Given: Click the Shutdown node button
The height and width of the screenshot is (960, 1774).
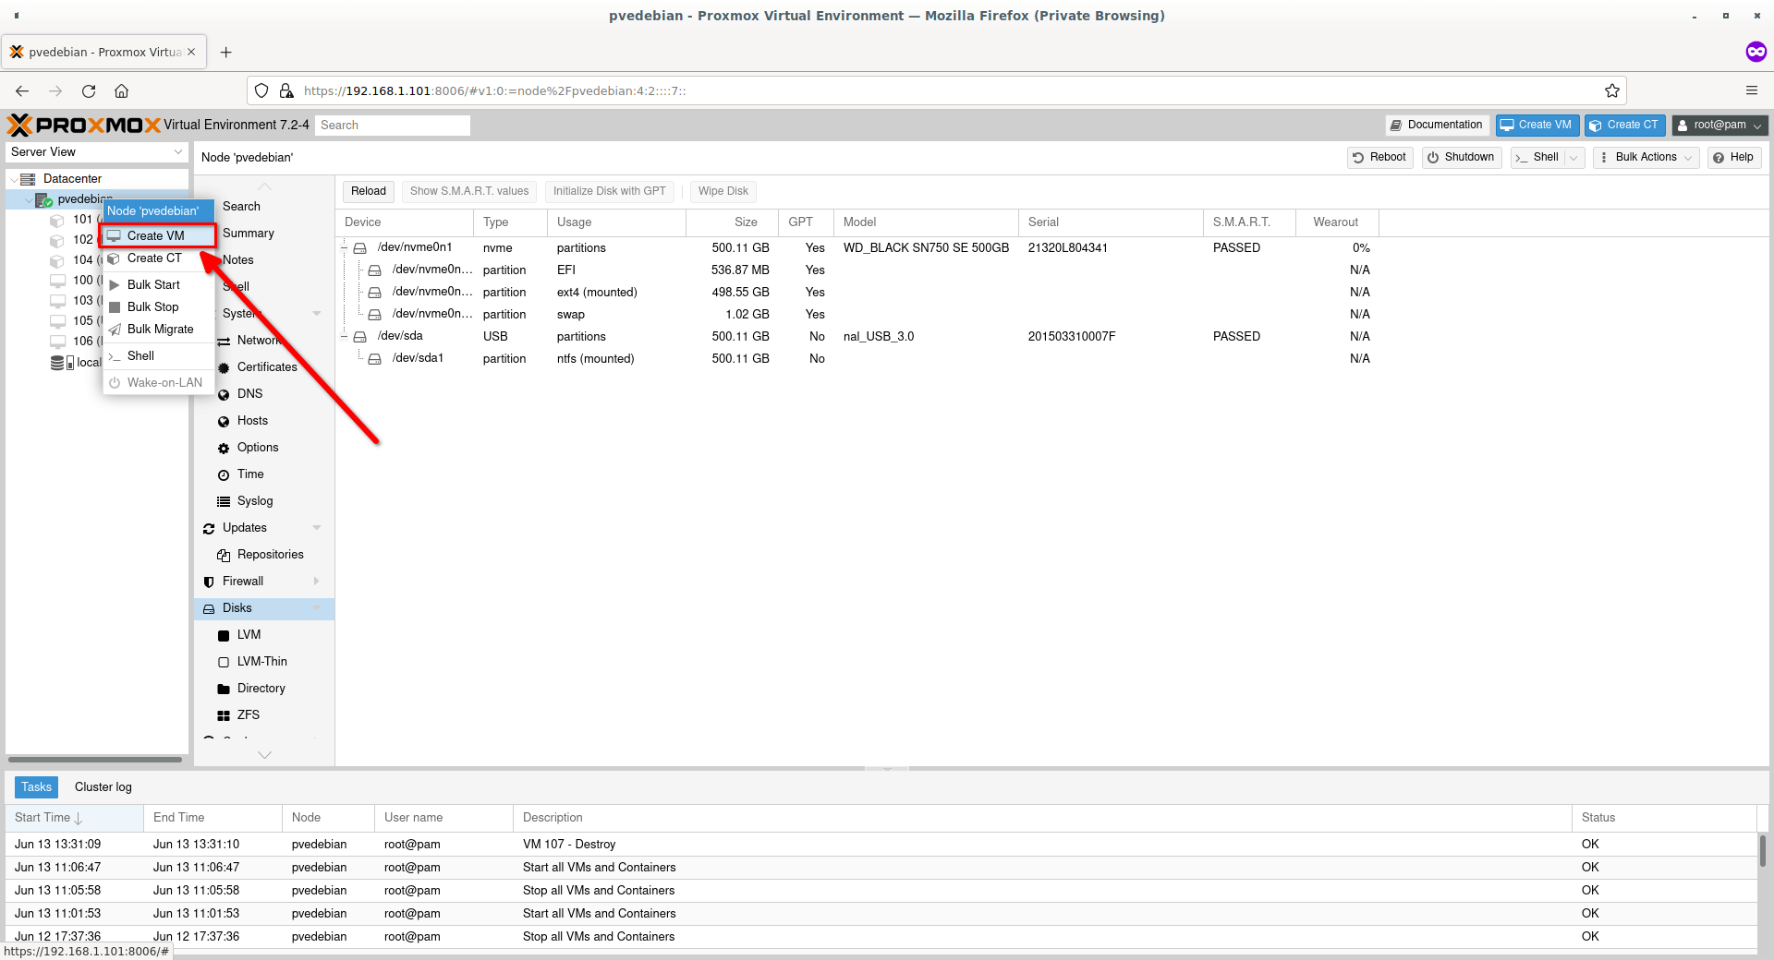Looking at the screenshot, I should (1460, 158).
